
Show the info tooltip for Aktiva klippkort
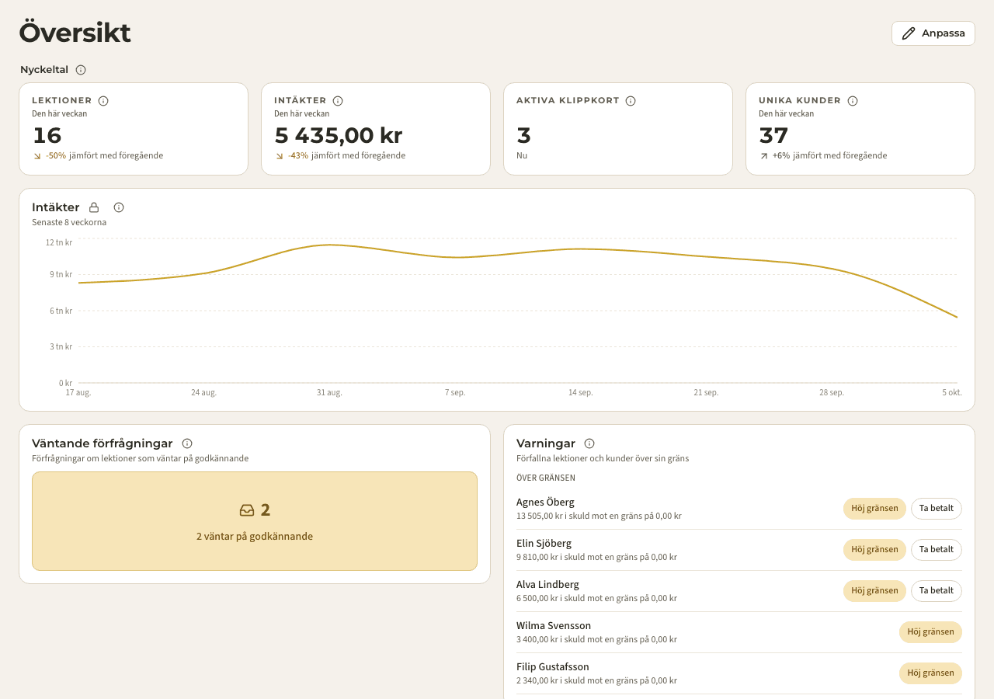631,101
